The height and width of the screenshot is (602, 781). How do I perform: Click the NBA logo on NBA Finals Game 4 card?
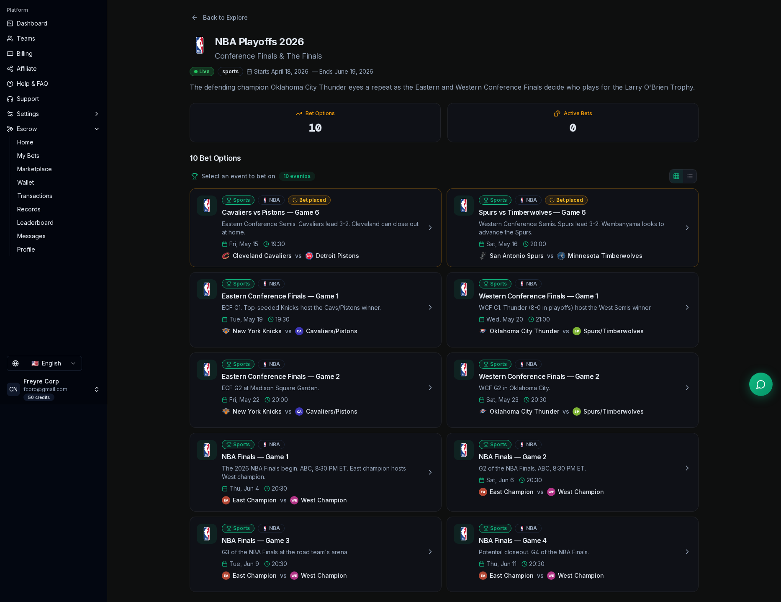[464, 534]
